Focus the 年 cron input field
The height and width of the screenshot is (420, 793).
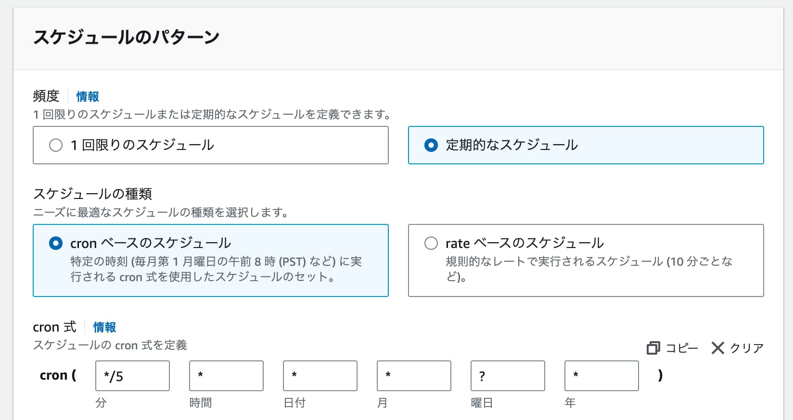[601, 376]
